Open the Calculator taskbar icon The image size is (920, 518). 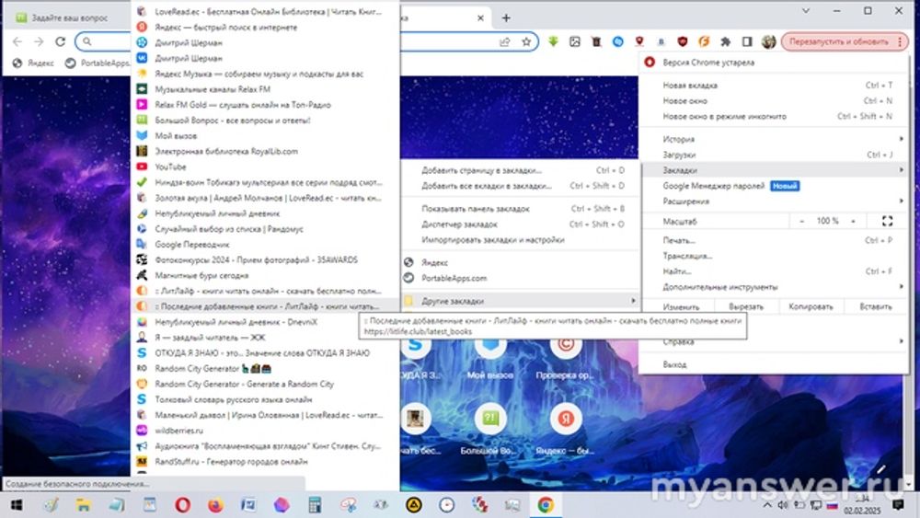point(315,504)
